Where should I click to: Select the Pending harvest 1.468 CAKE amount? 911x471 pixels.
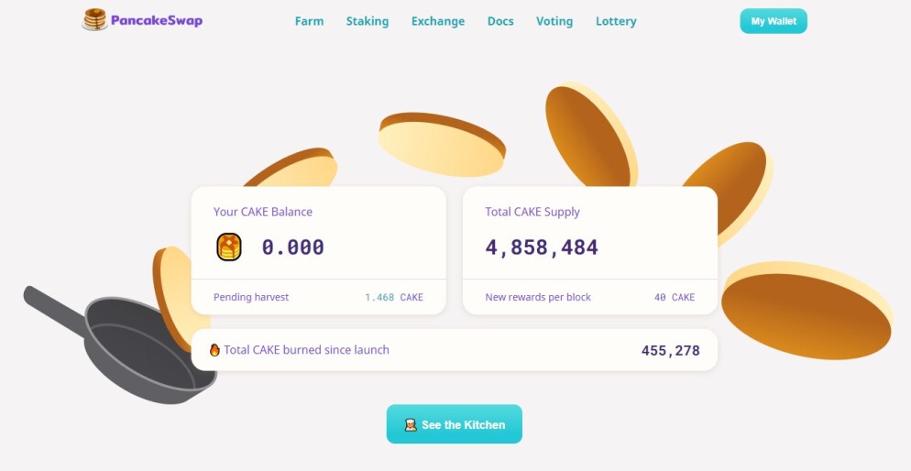tap(394, 297)
